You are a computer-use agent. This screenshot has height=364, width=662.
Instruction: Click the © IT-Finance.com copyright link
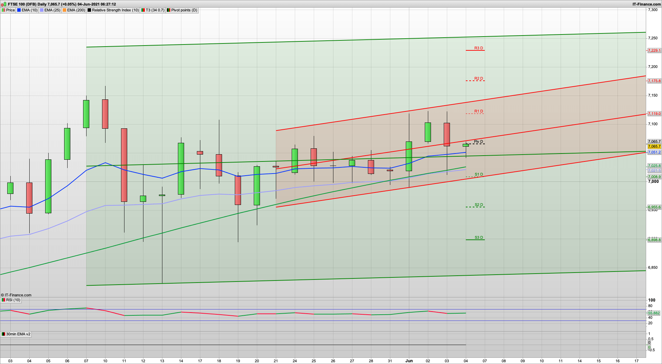16,295
